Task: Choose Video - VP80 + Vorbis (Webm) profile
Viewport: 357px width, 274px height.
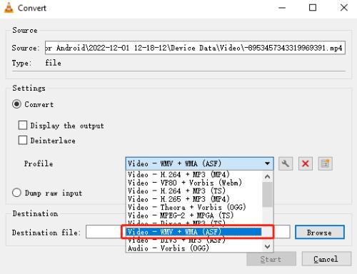Action: pyautogui.click(x=194, y=183)
